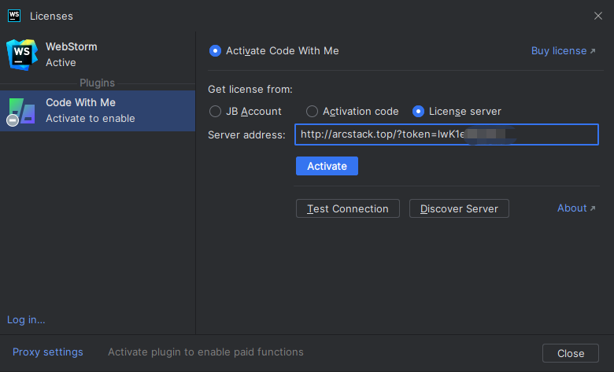Click the Plugins section header
614x372 pixels.
pyautogui.click(x=97, y=83)
